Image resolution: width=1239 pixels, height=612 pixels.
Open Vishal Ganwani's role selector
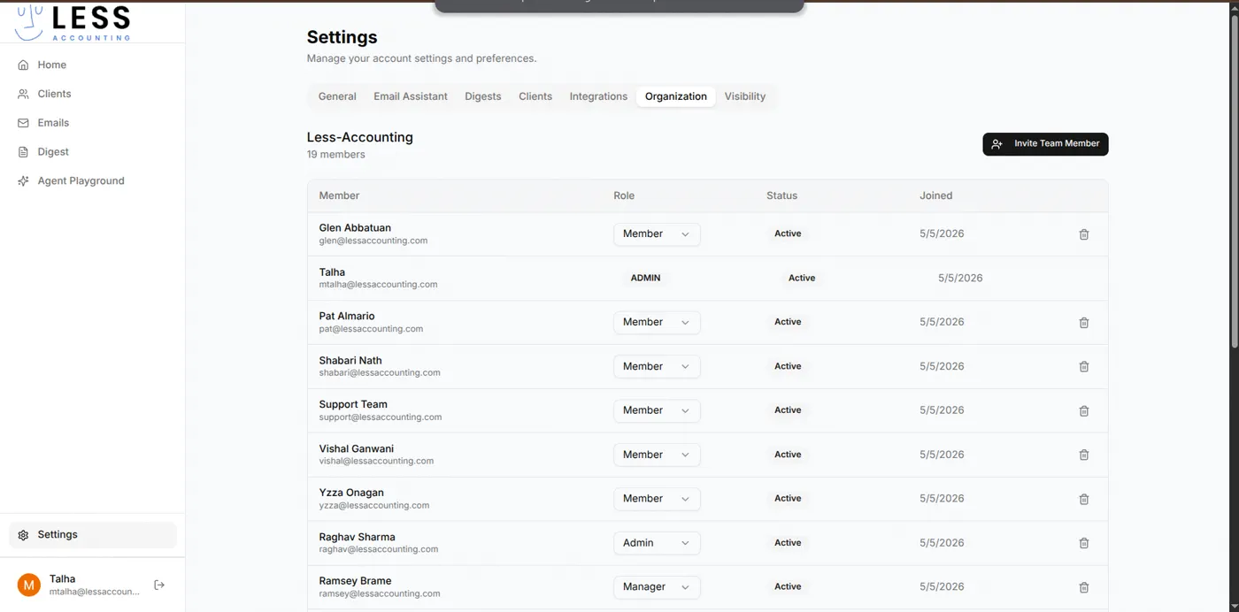click(657, 455)
